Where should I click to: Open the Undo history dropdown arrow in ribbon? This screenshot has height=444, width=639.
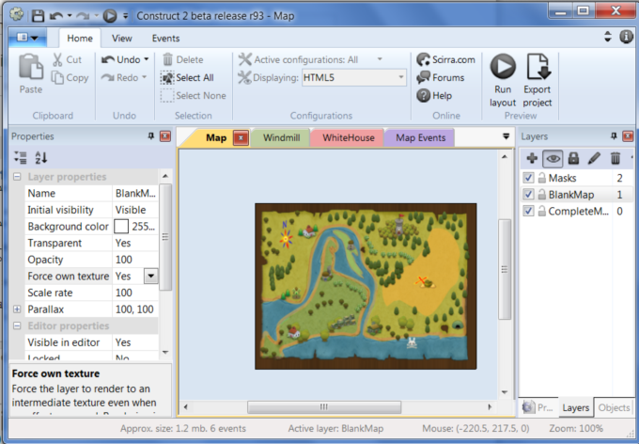click(x=147, y=59)
